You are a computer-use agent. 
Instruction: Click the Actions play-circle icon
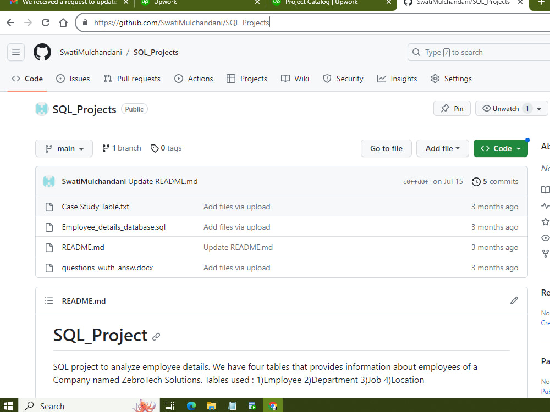(x=178, y=79)
